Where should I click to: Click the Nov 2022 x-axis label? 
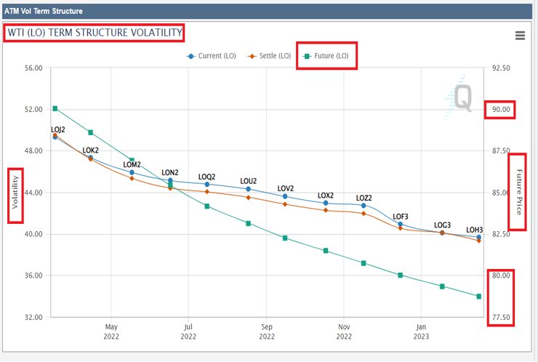coord(344,331)
